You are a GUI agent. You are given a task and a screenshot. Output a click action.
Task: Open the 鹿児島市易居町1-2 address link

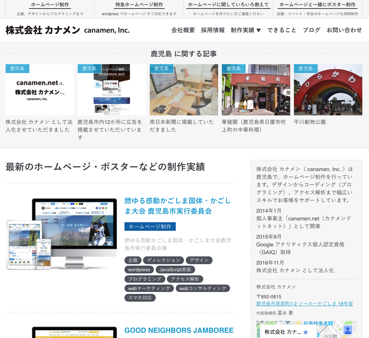[x=304, y=304]
